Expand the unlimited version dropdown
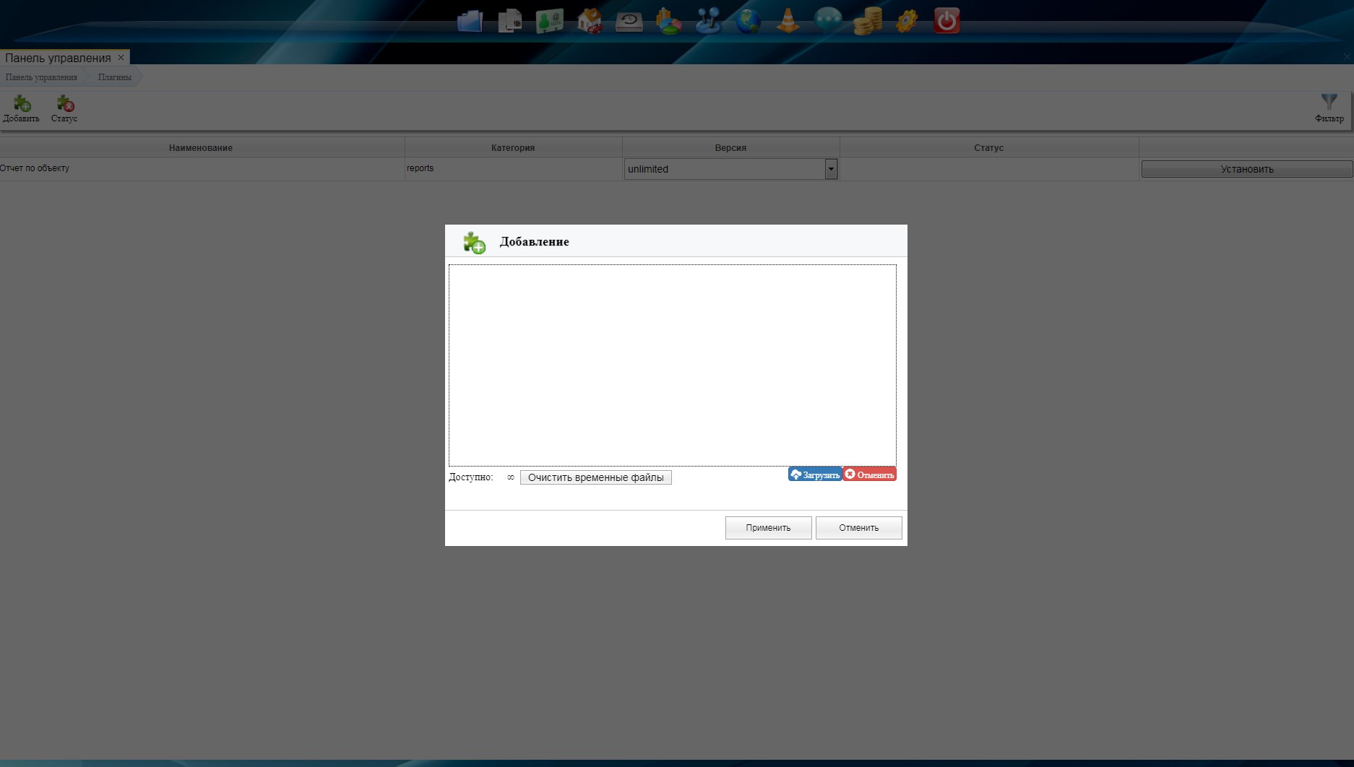Image resolution: width=1354 pixels, height=767 pixels. point(831,169)
